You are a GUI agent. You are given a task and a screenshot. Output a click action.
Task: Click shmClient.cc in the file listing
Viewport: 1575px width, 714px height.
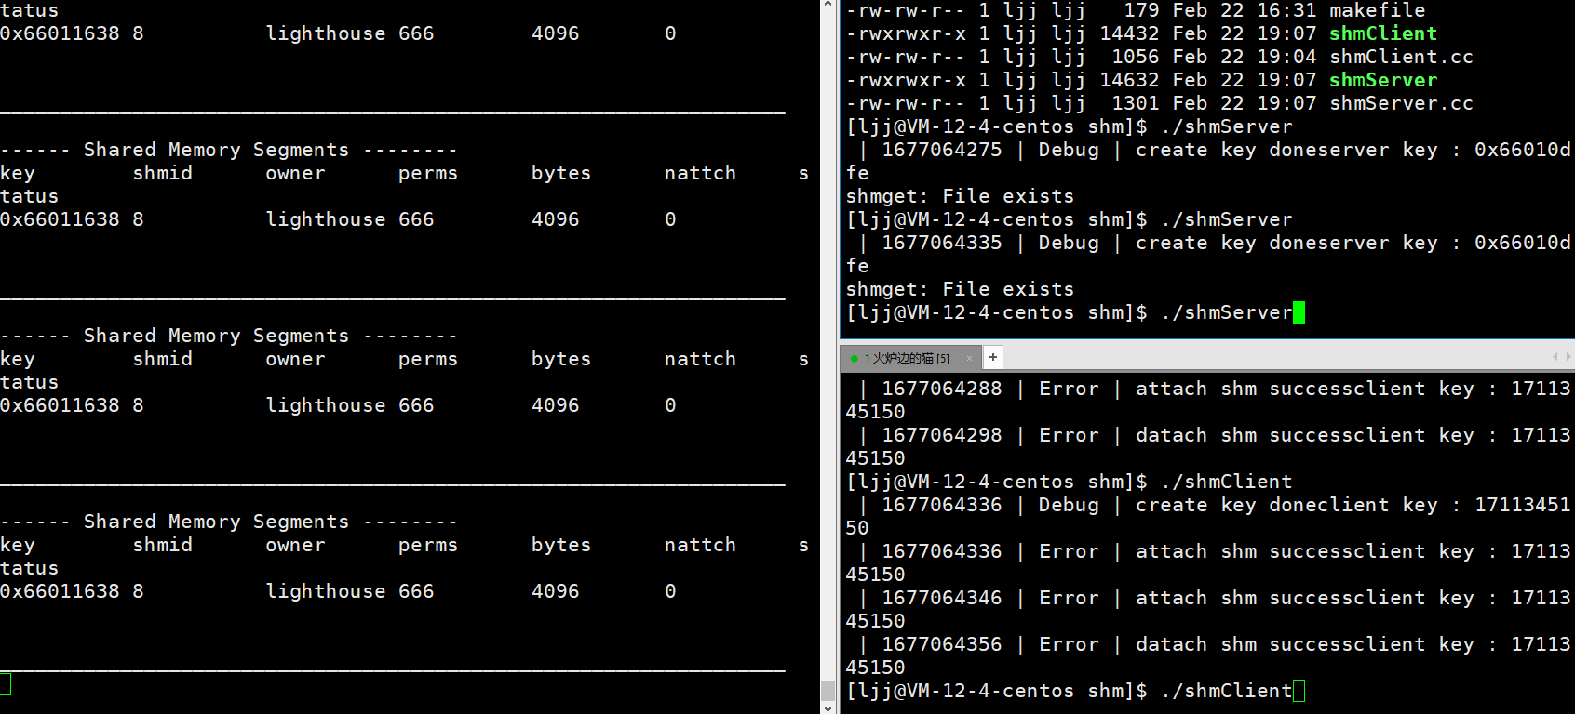[x=1401, y=57]
